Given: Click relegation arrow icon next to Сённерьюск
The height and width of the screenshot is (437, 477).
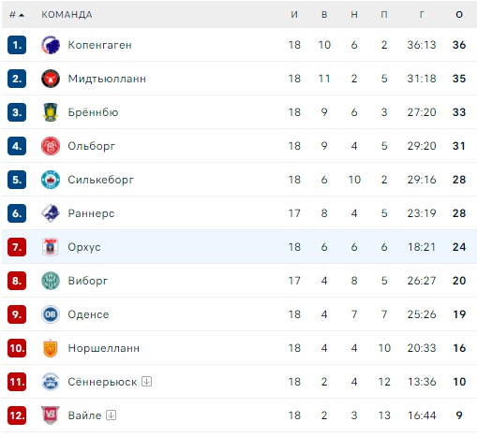Looking at the screenshot, I should [147, 381].
